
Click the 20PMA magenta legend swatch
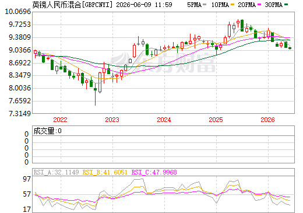point(259,5)
